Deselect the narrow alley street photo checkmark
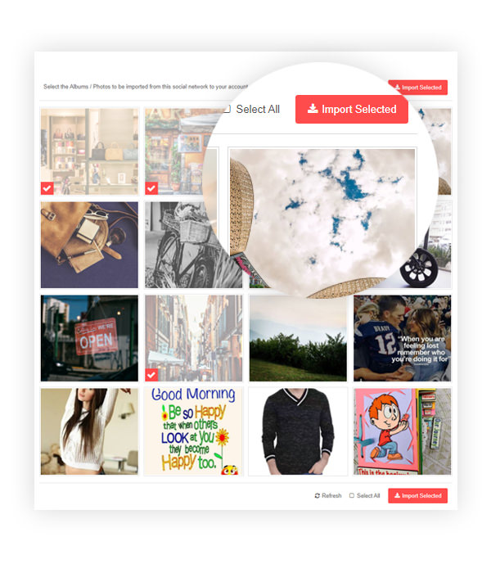The height and width of the screenshot is (573, 491). click(151, 375)
